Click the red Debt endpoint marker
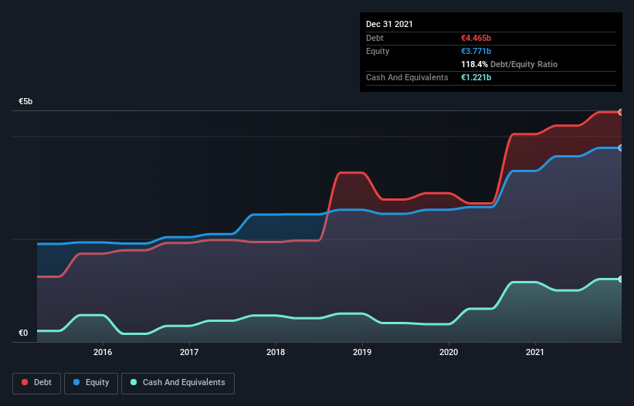The height and width of the screenshot is (406, 634). pyautogui.click(x=621, y=113)
